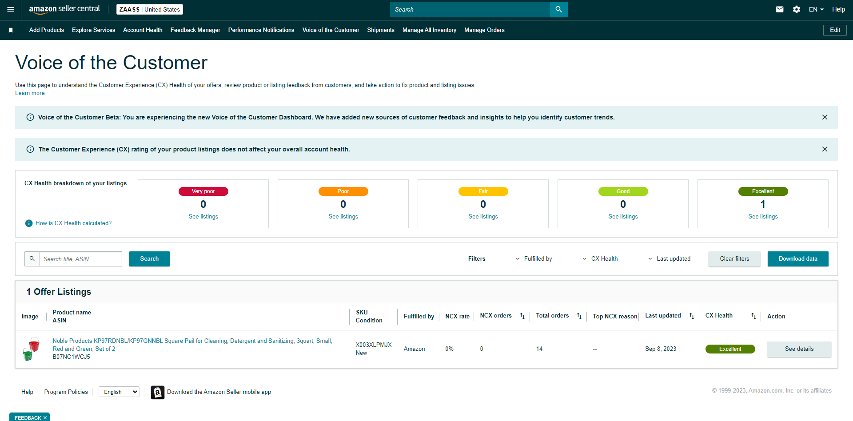The width and height of the screenshot is (853, 421).
Task: See listings under Poor
Action: (x=343, y=217)
